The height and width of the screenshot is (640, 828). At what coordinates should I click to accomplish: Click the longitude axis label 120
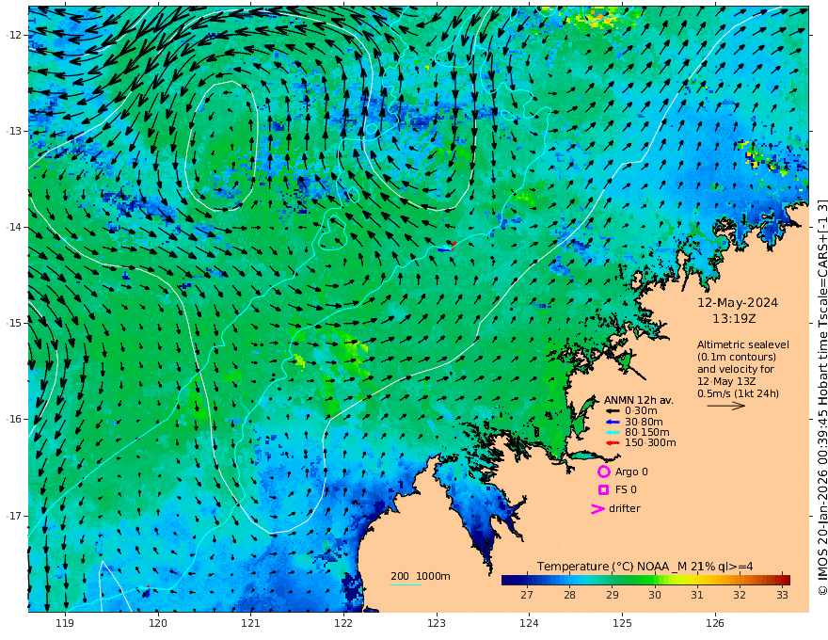(x=158, y=624)
